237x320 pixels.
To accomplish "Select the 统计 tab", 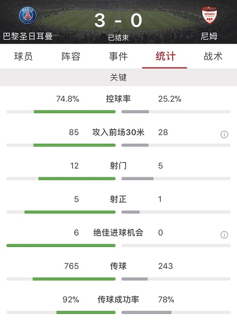I will 166,57.
